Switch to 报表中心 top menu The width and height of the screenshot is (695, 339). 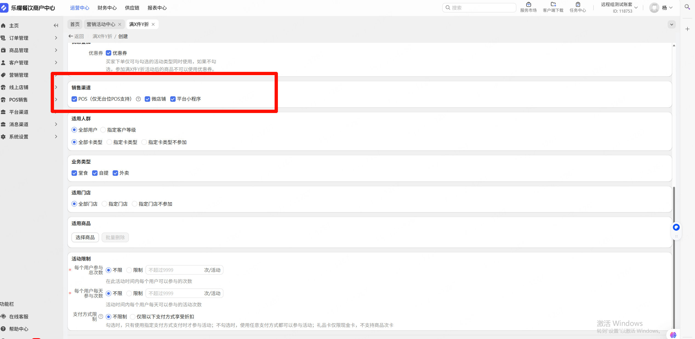tap(157, 8)
